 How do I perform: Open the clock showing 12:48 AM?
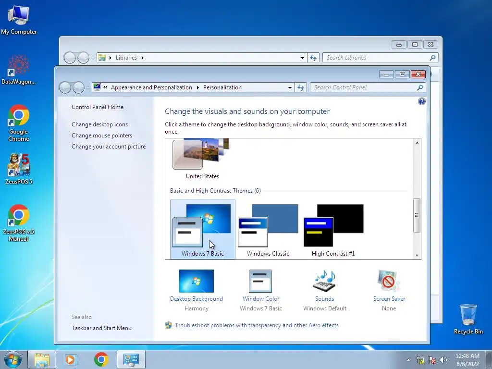click(x=467, y=360)
